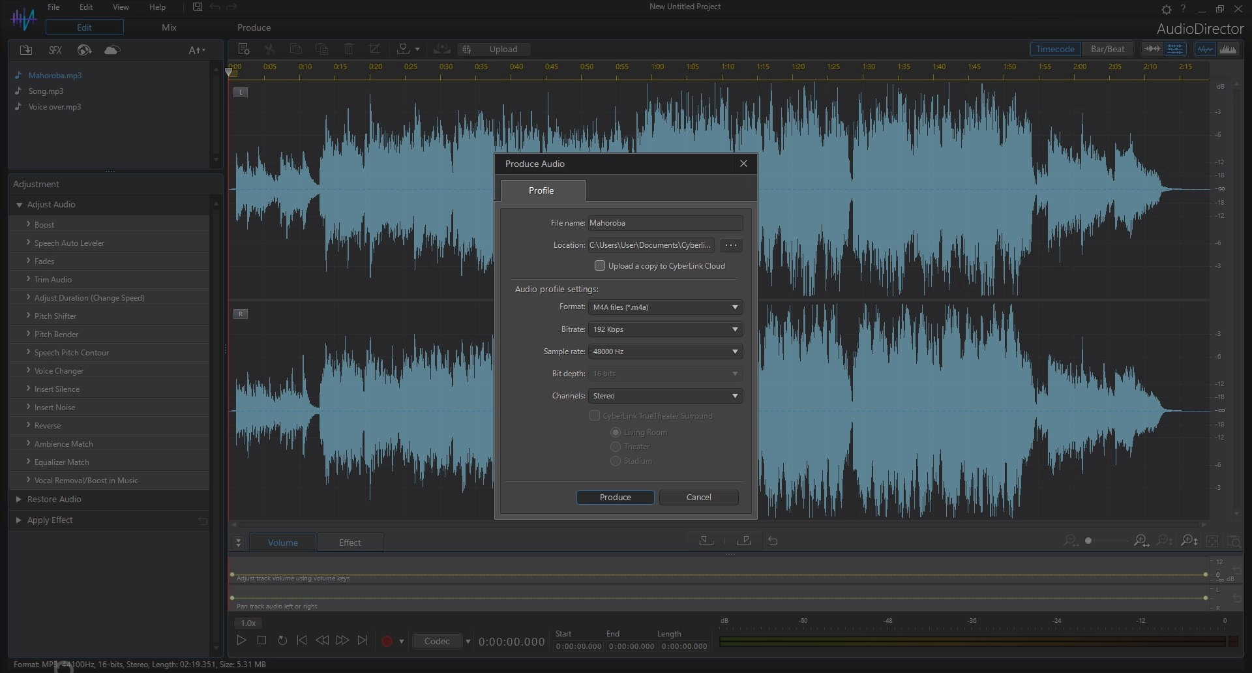Screen dimensions: 1252x673
Task: Click the CyberLink Cloud icon
Action: pyautogui.click(x=112, y=50)
